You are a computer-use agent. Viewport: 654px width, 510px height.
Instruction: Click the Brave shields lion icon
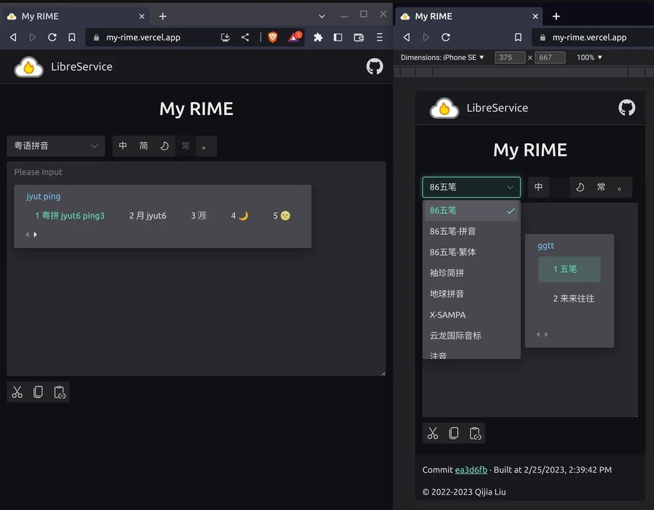pos(273,38)
